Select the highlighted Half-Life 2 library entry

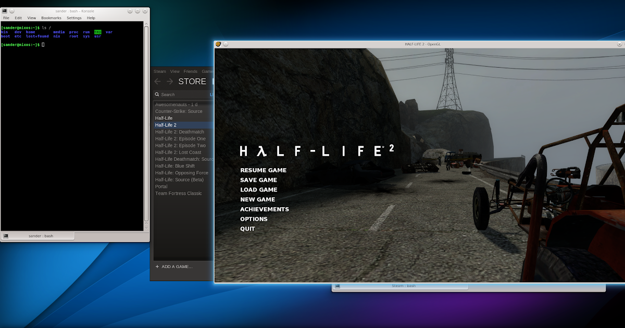coord(183,125)
